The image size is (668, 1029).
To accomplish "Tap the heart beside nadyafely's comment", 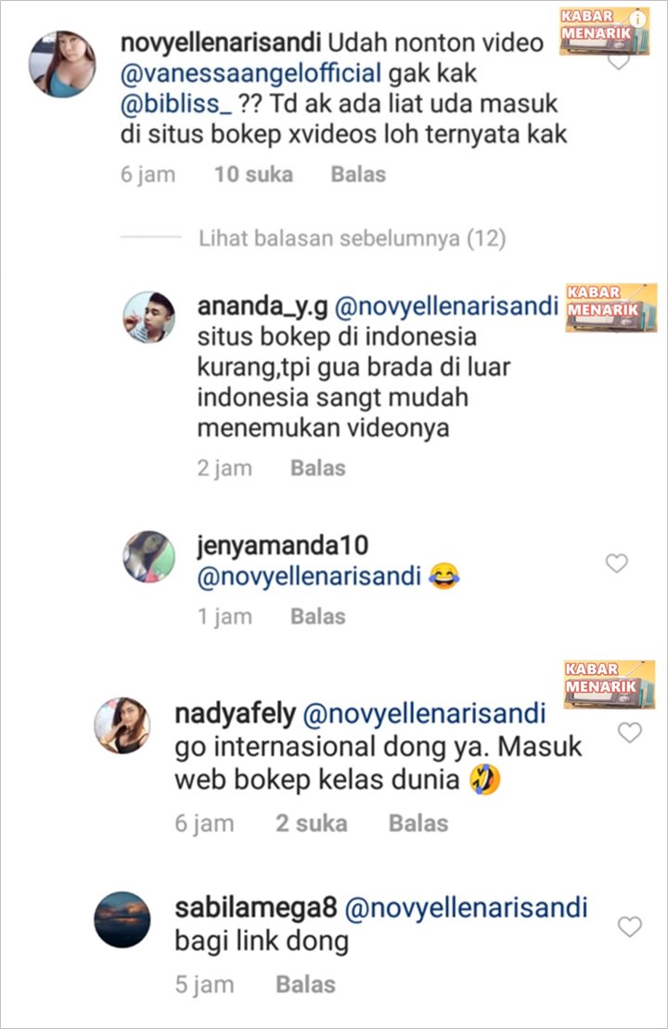I will [x=629, y=733].
